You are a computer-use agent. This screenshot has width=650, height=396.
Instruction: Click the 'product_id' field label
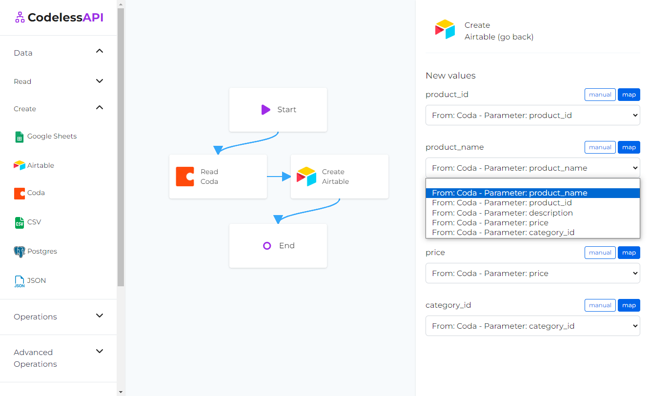(447, 95)
